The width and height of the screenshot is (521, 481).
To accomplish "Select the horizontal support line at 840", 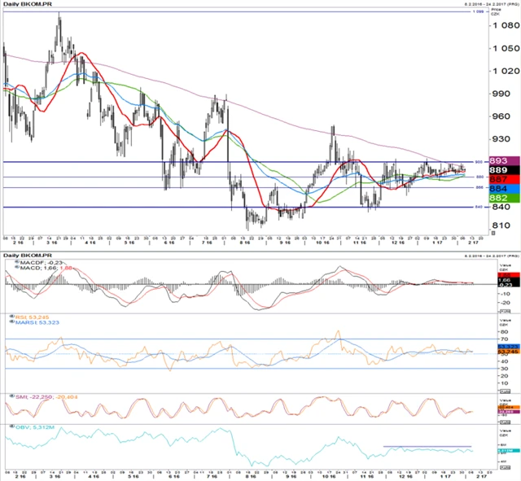I will (244, 207).
